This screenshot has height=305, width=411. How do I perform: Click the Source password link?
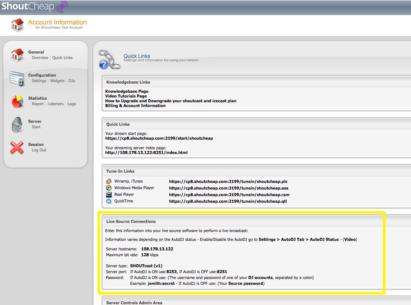coord(246,283)
